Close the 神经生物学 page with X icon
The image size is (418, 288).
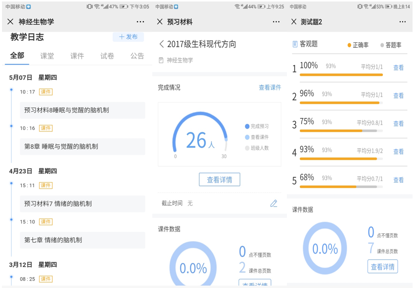coord(10,22)
